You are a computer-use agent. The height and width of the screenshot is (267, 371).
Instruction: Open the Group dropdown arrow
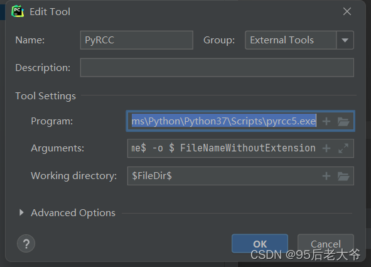tap(345, 40)
